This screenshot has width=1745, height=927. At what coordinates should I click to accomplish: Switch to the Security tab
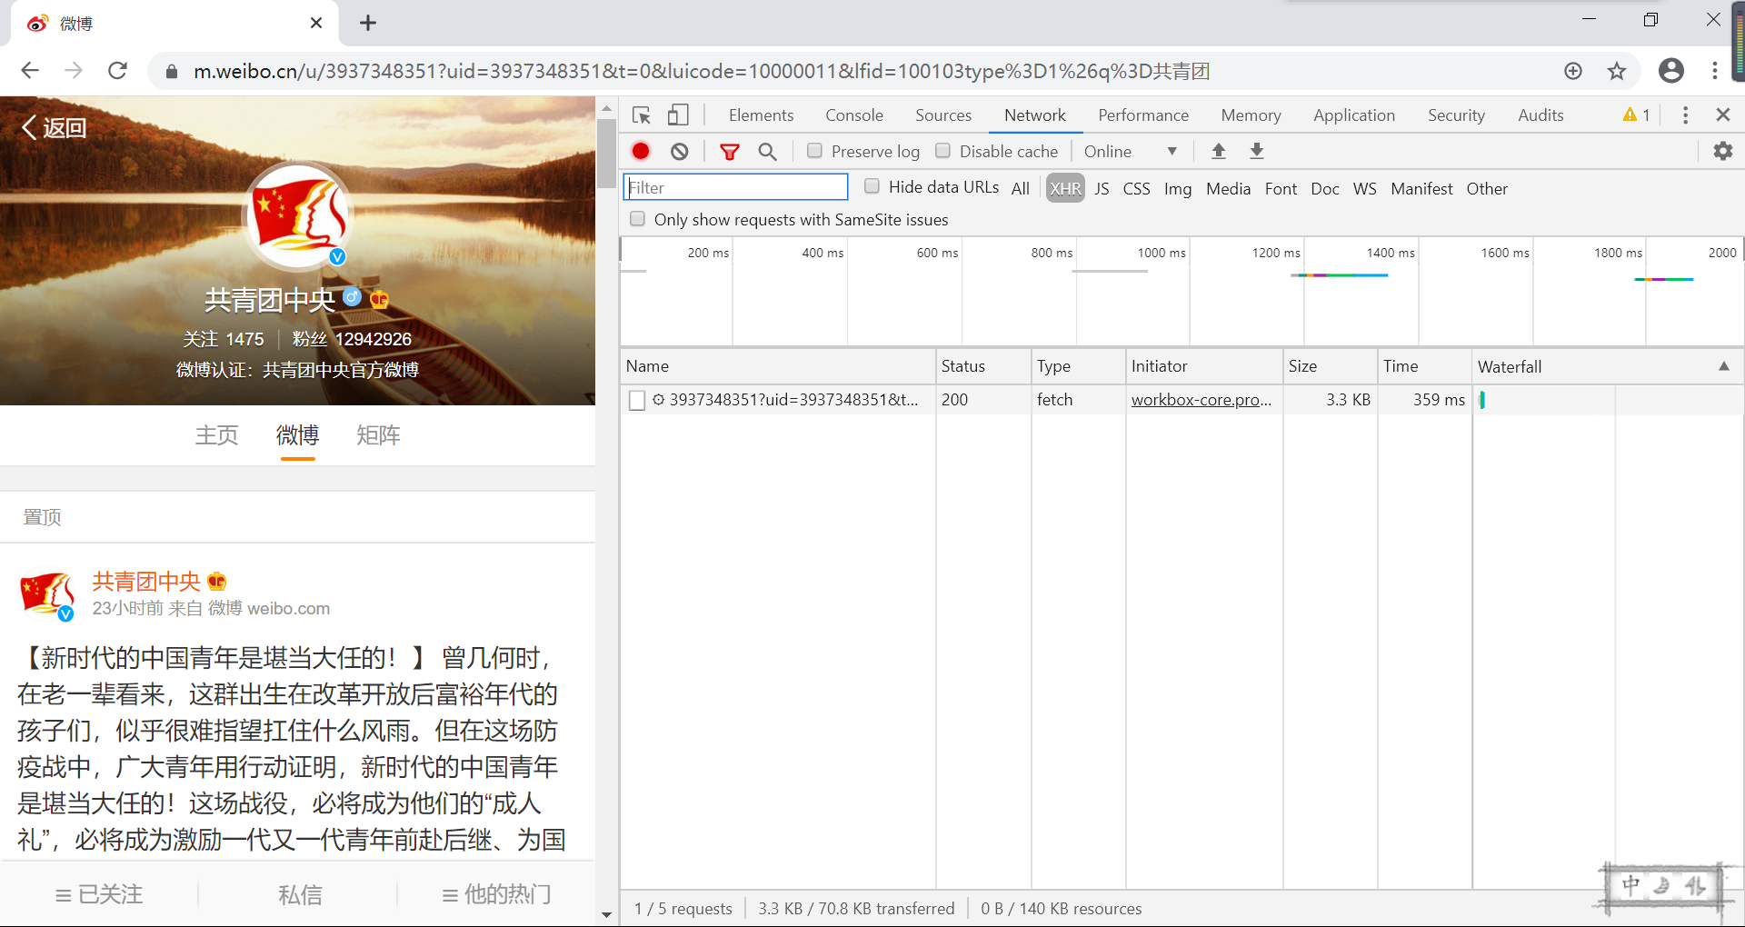[x=1456, y=115]
